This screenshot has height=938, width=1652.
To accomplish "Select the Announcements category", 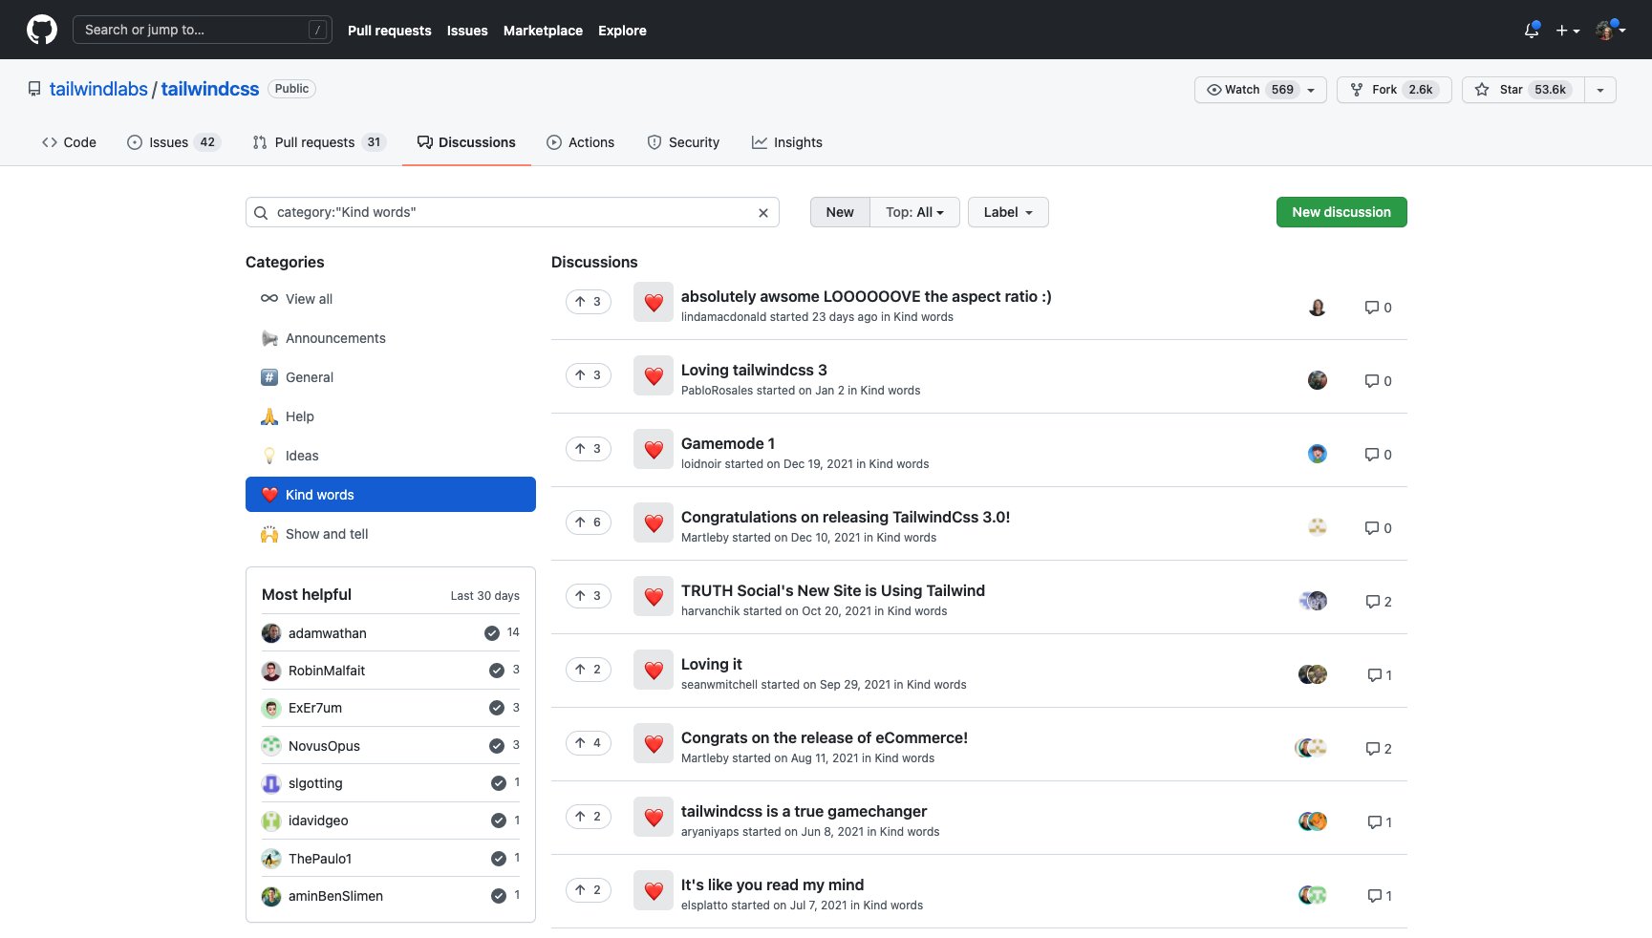I will click(391, 338).
